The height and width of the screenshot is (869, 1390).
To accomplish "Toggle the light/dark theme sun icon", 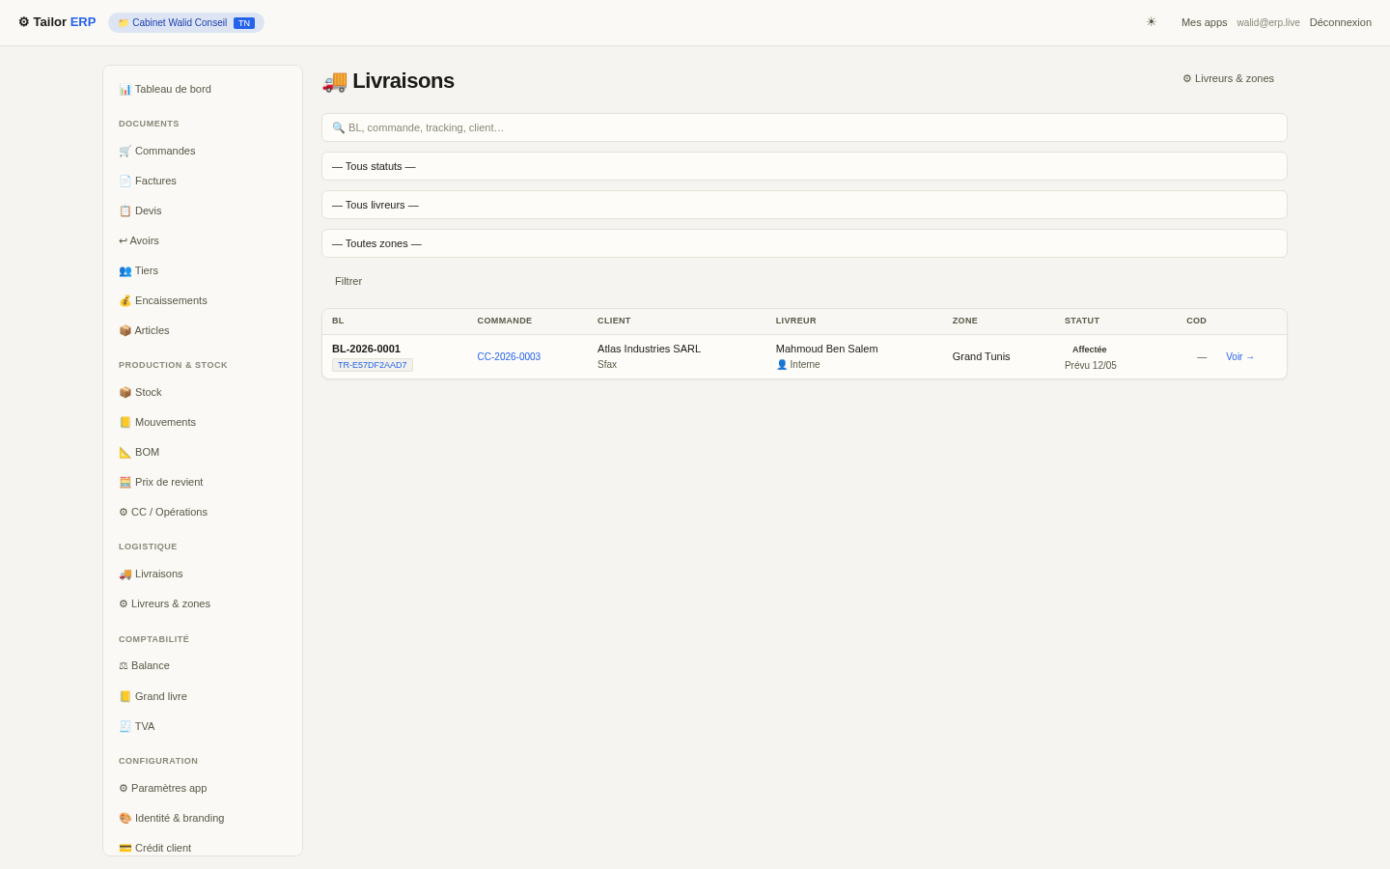I will tap(1151, 22).
